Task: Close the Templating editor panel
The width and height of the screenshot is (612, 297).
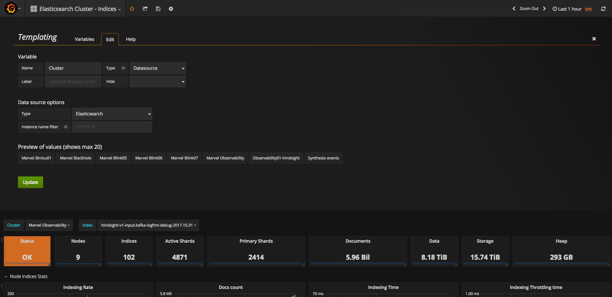Action: click(594, 39)
